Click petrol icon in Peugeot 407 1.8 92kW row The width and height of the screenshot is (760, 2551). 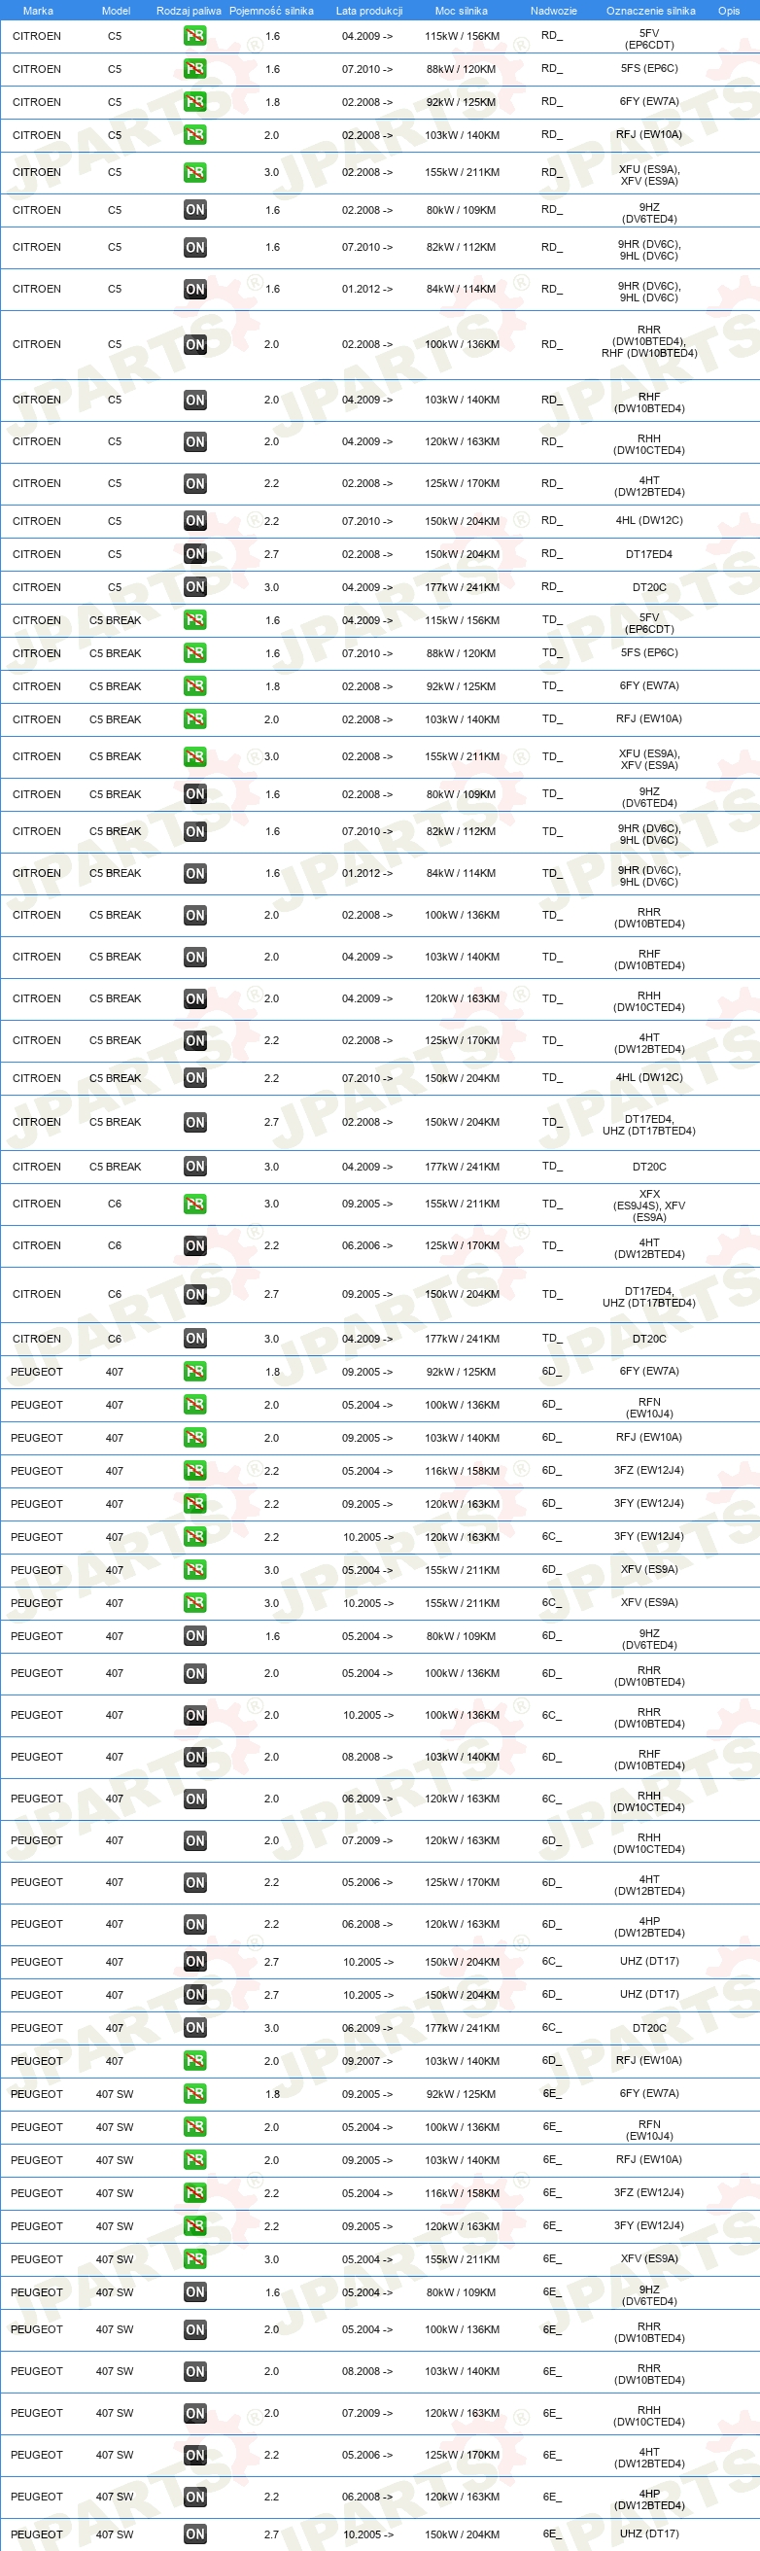click(x=195, y=1372)
